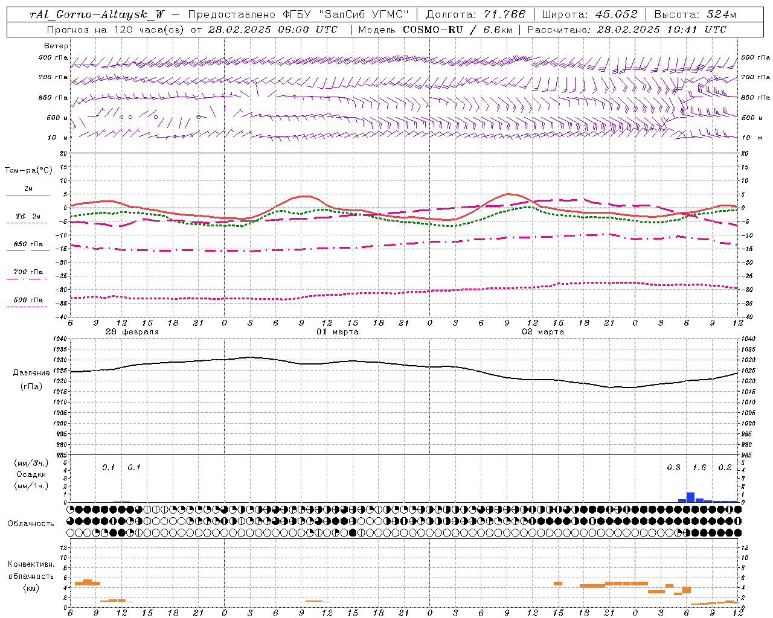Click the Облачность row label
The width and height of the screenshot is (773, 618).
31,524
